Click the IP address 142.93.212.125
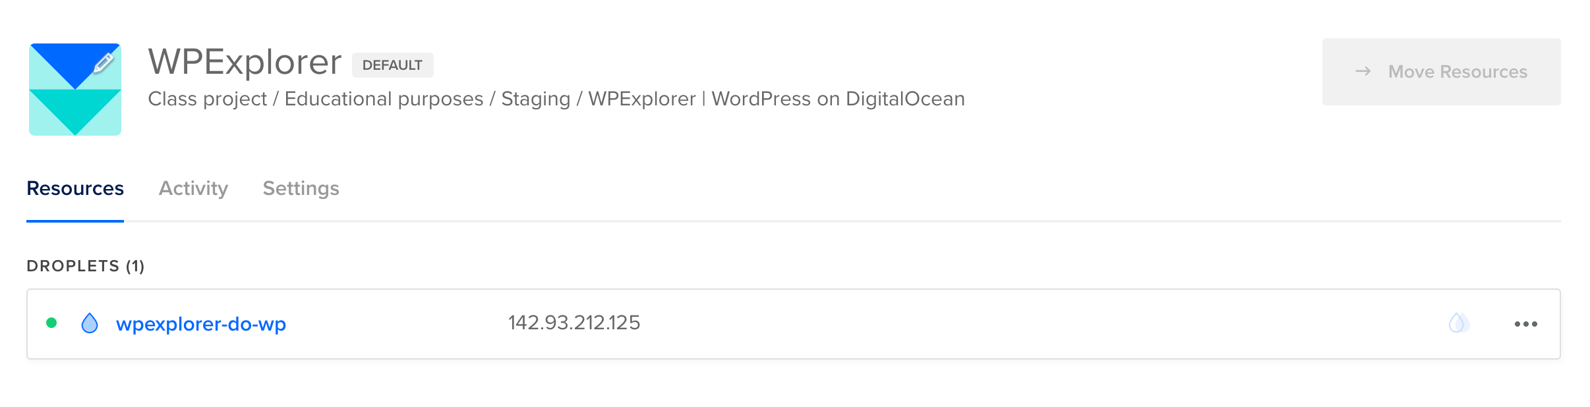Viewport: 1590px width, 407px height. click(x=574, y=323)
